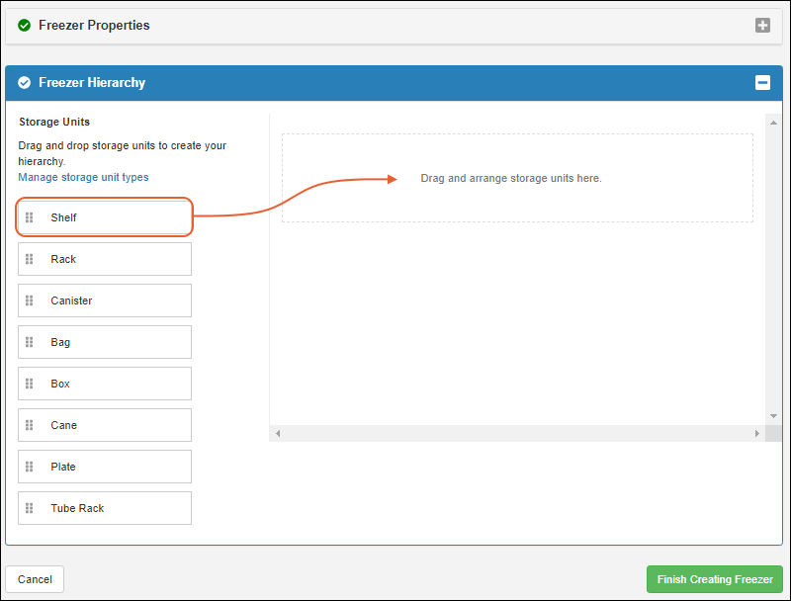Expand the Freezer Properties section
791x601 pixels.
[x=762, y=26]
